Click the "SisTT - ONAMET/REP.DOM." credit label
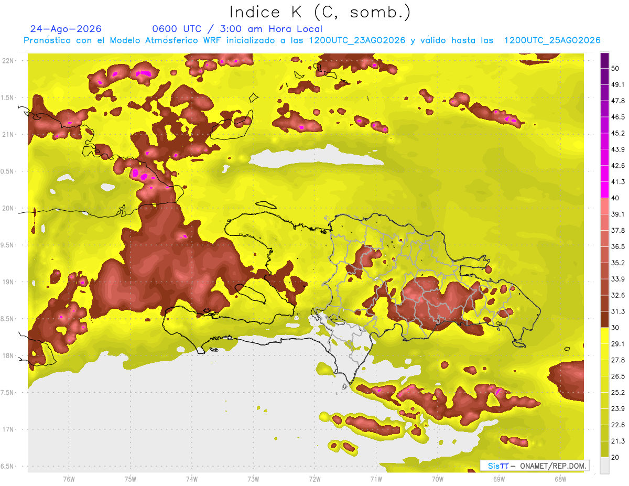Screen dimensions: 629x486 pyautogui.click(x=535, y=466)
